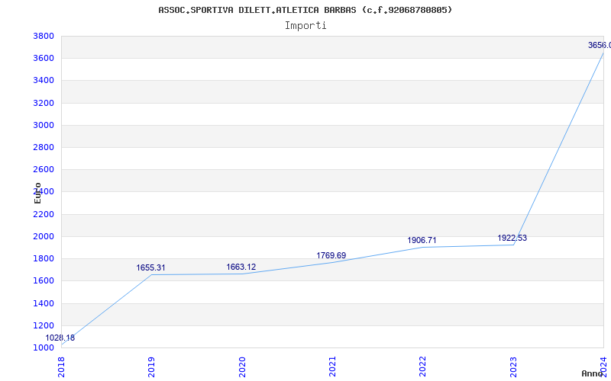The width and height of the screenshot is (611, 381).
Task: Click the 2021 x-axis label
Action: click(x=332, y=367)
